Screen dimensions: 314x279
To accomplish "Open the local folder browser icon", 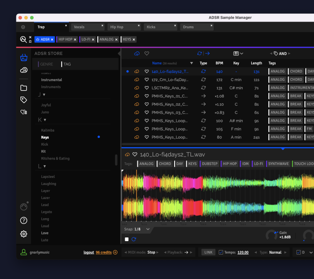I will (24, 88).
